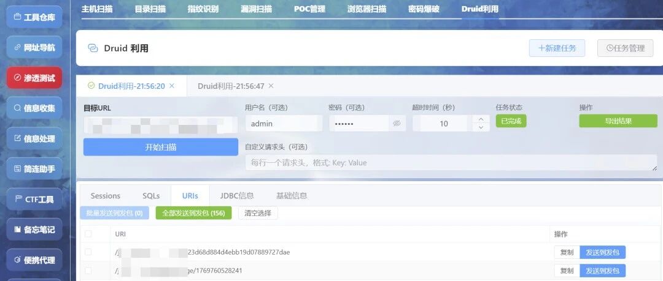
Task: Open the Sessions results tab
Action: (x=106, y=196)
